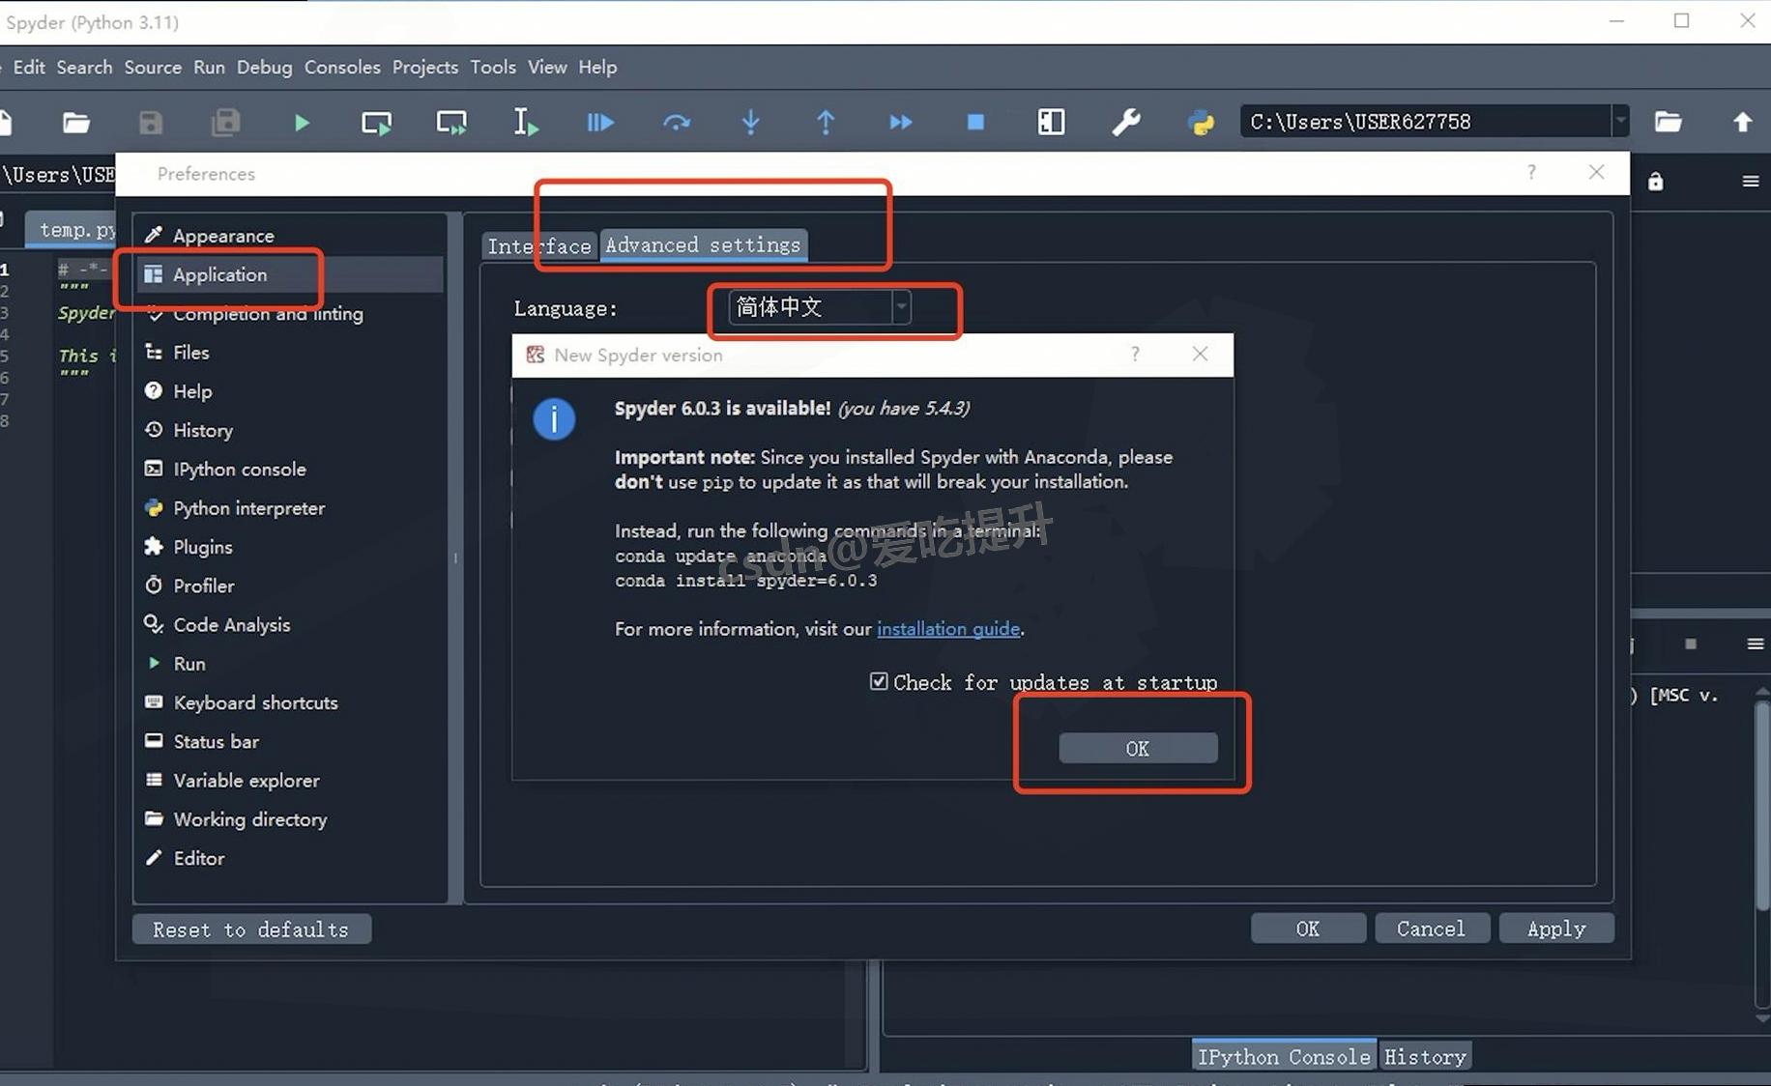Viewport: 1771px width, 1086px height.
Task: Click the debugger step-over curved arrow icon
Action: click(x=676, y=123)
